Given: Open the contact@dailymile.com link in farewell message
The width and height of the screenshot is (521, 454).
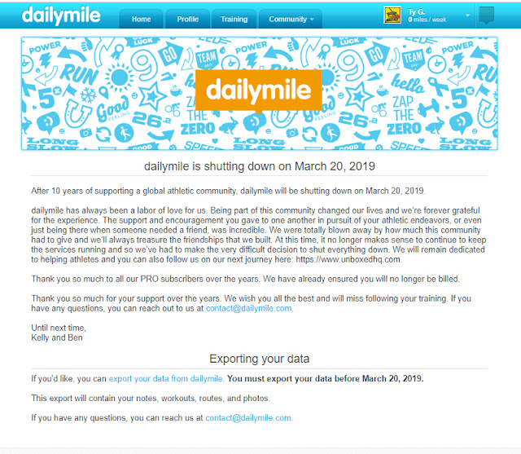Looking at the screenshot, I should pyautogui.click(x=248, y=308).
